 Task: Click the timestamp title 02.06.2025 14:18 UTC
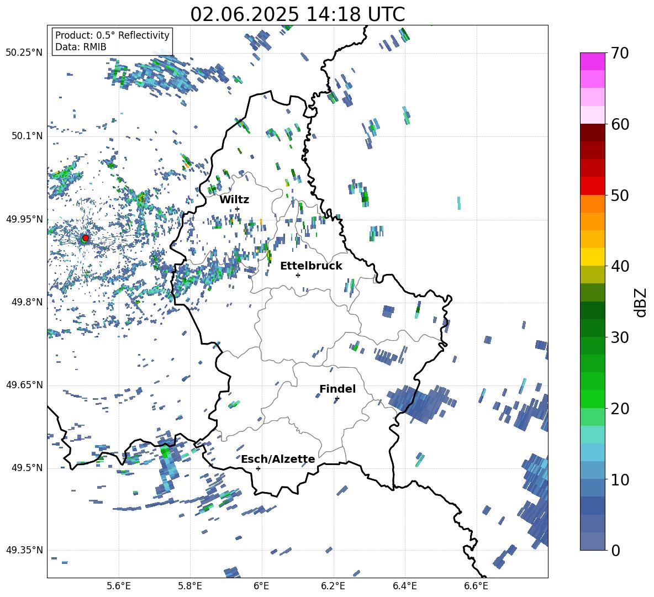(297, 14)
